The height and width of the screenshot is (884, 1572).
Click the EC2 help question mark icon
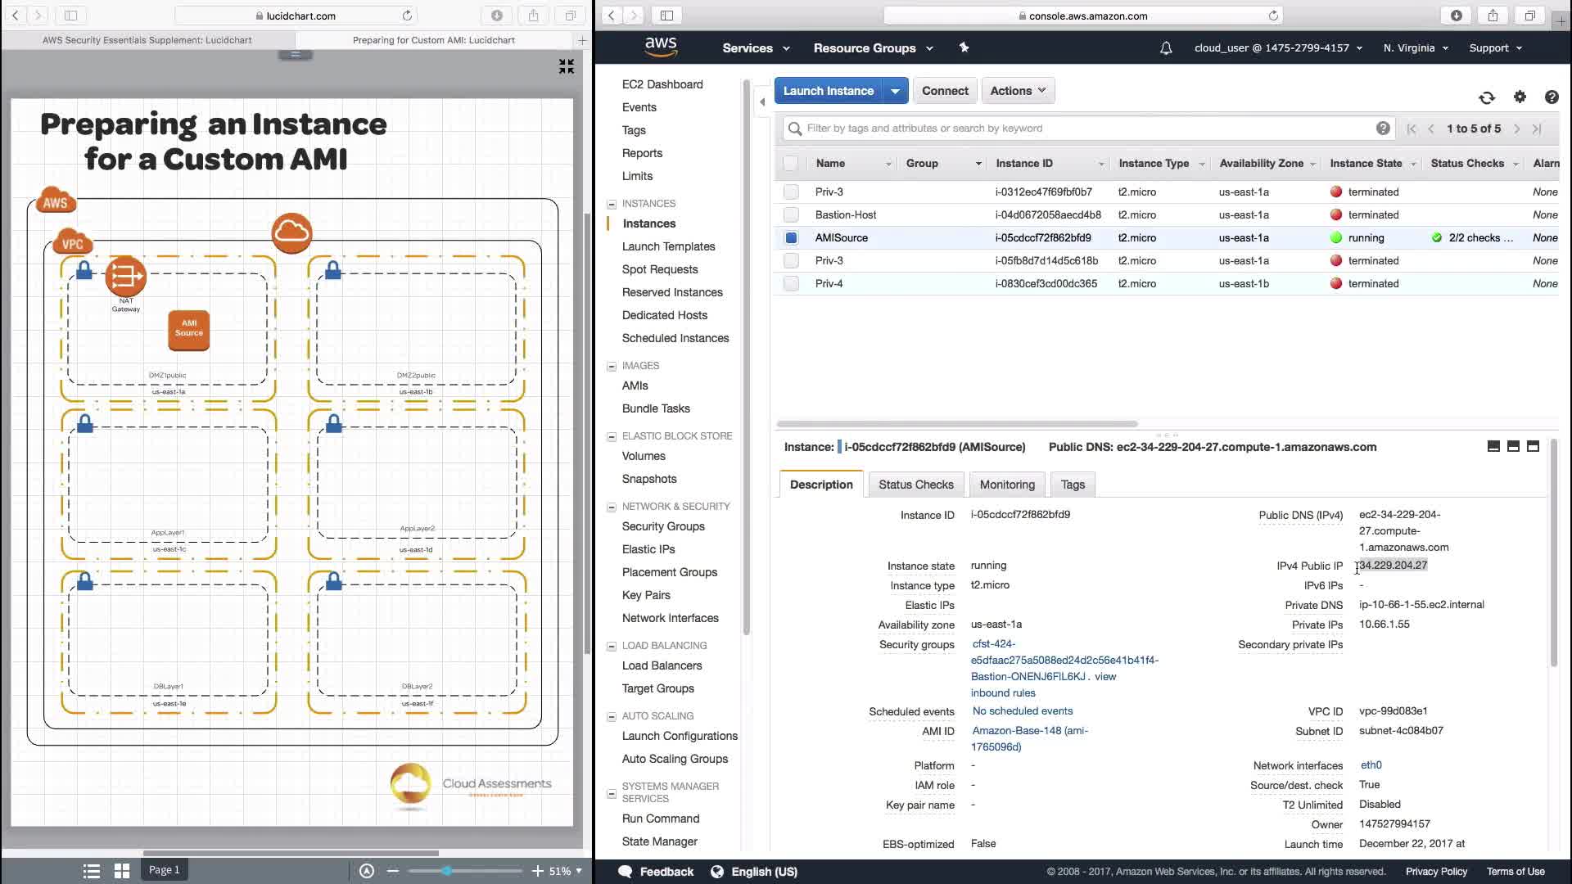tap(1551, 97)
